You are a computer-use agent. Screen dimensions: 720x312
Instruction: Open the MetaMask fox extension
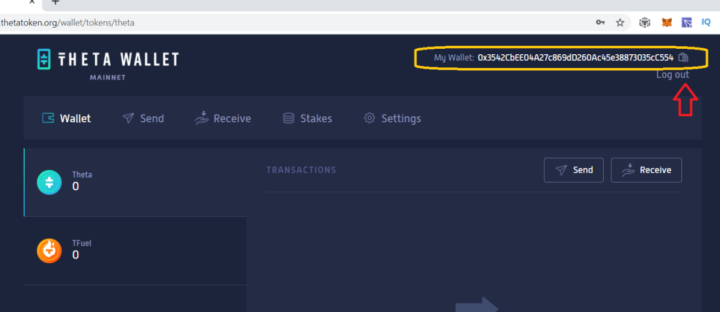667,22
